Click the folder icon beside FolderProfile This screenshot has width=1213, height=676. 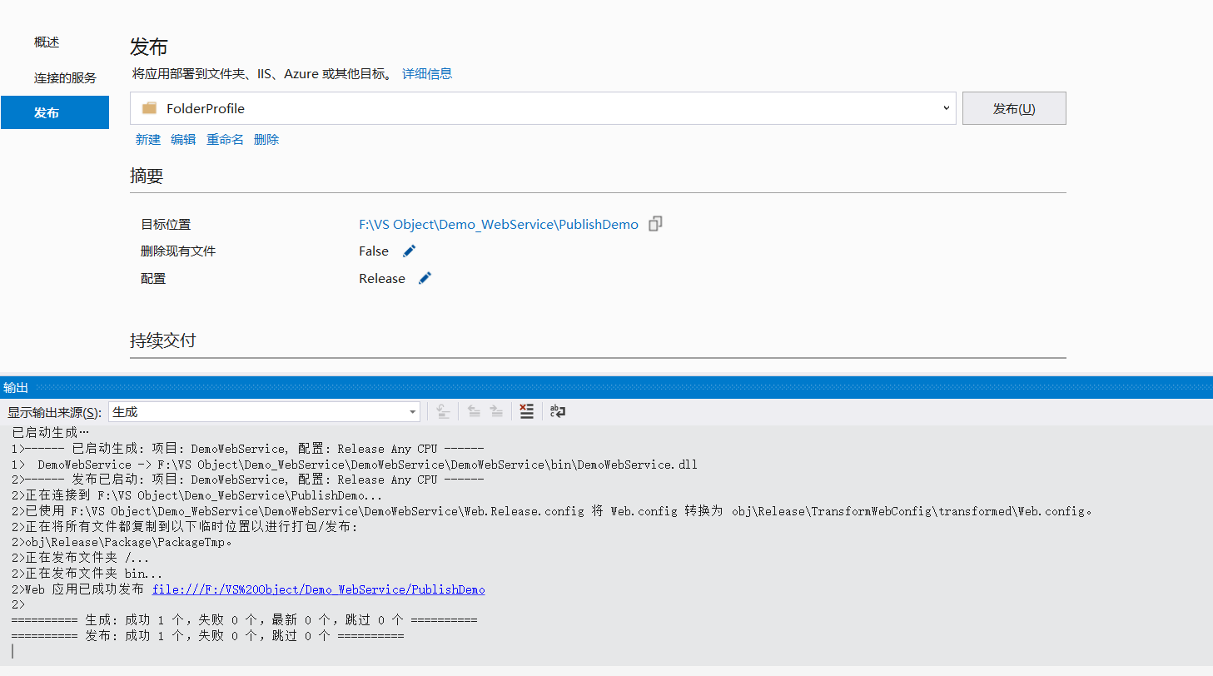pyautogui.click(x=149, y=107)
